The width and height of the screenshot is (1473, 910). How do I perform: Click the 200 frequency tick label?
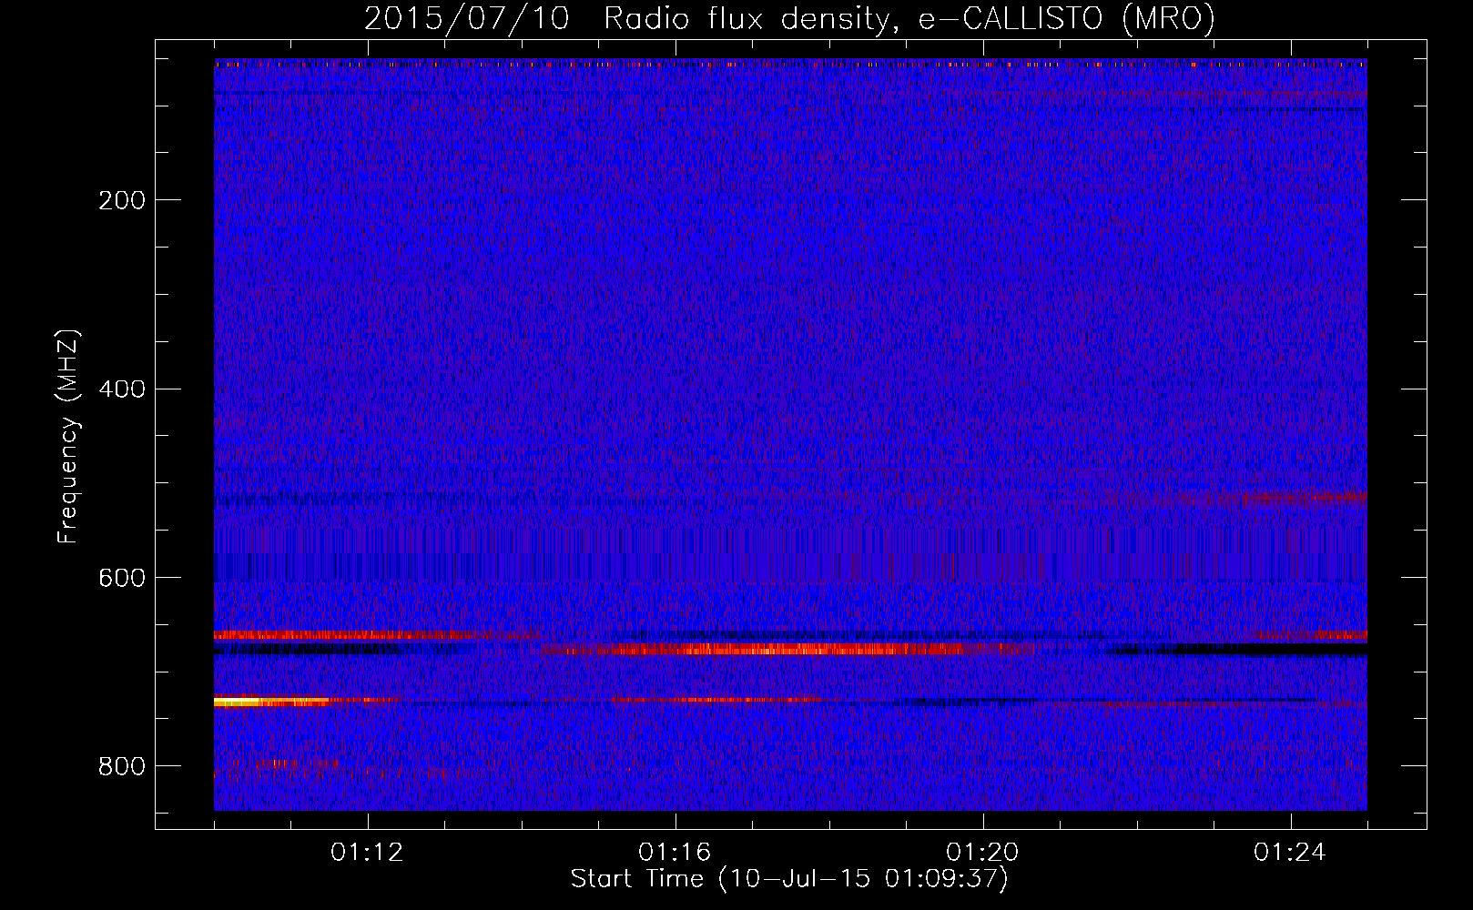pyautogui.click(x=122, y=200)
